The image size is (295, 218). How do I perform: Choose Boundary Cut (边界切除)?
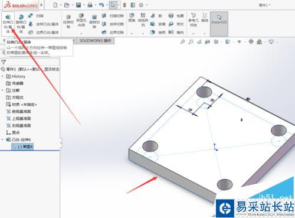click(x=113, y=32)
